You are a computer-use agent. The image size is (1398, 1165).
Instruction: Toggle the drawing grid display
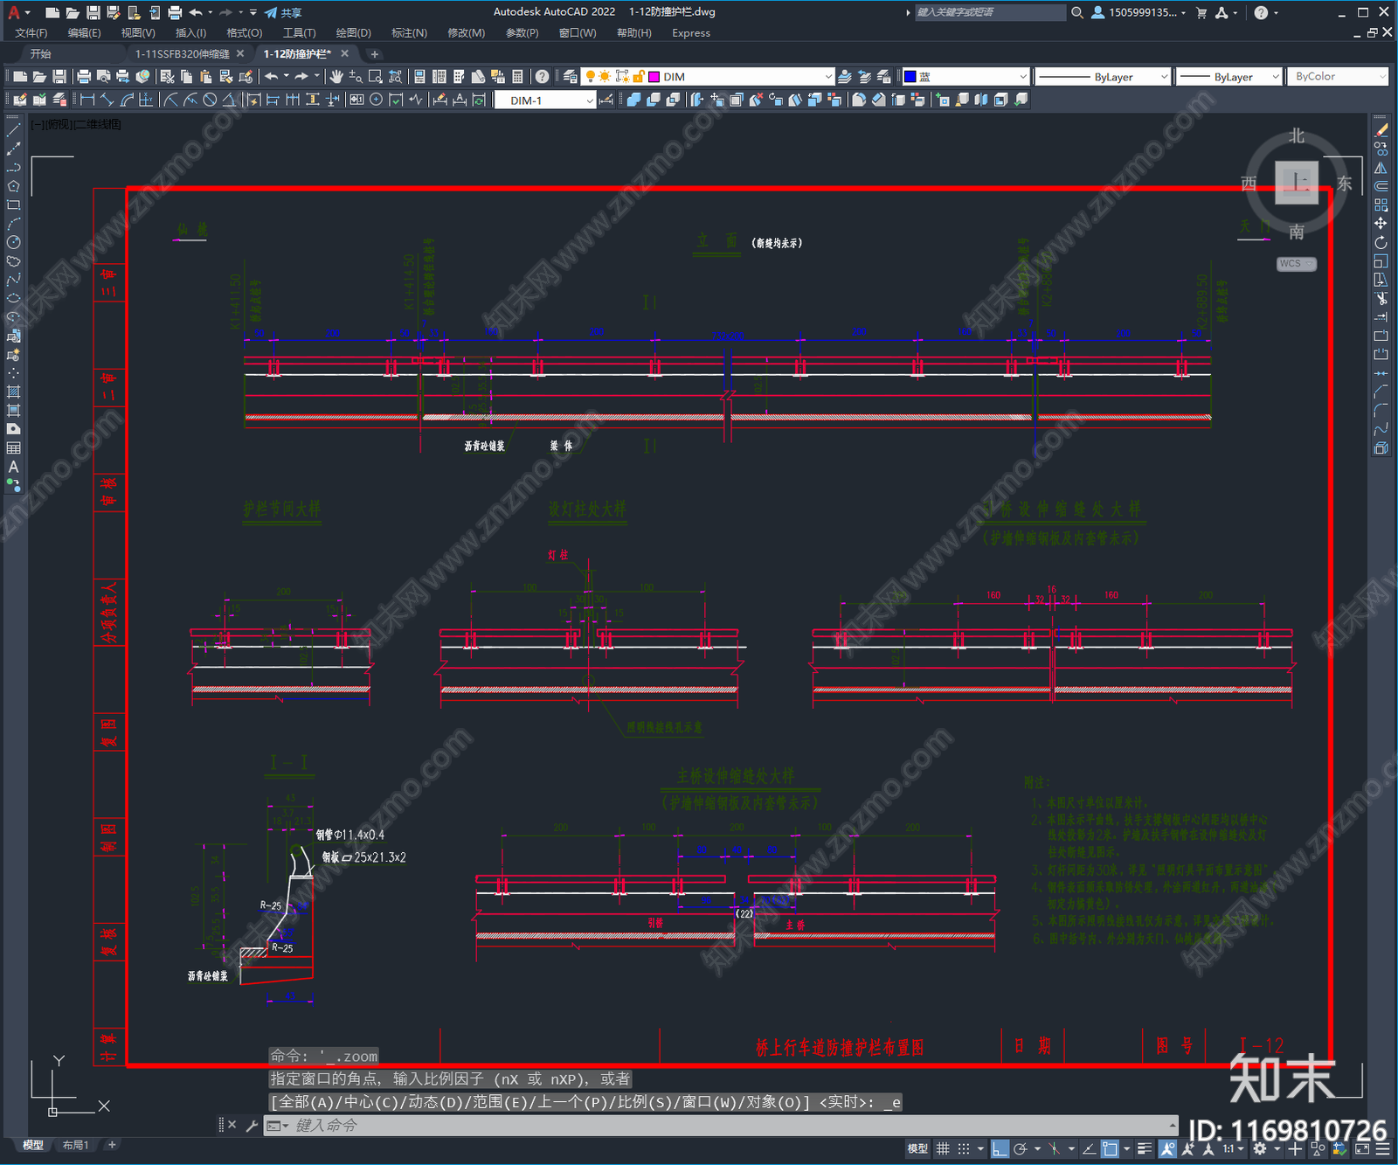(x=943, y=1148)
